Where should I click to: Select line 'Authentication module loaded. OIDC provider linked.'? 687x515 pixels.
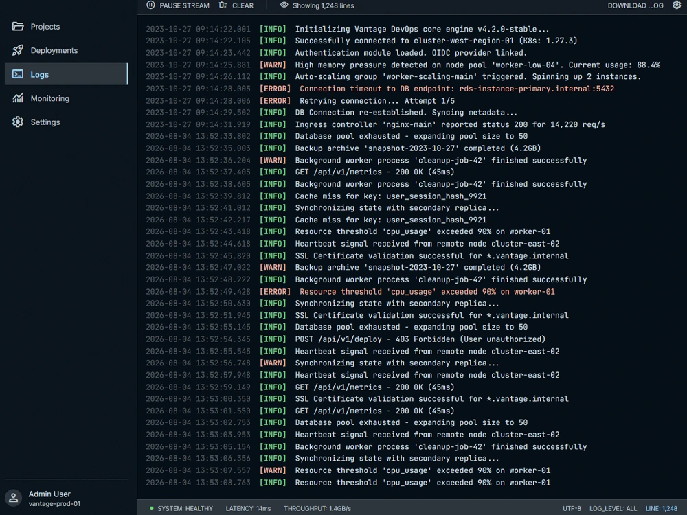point(412,53)
